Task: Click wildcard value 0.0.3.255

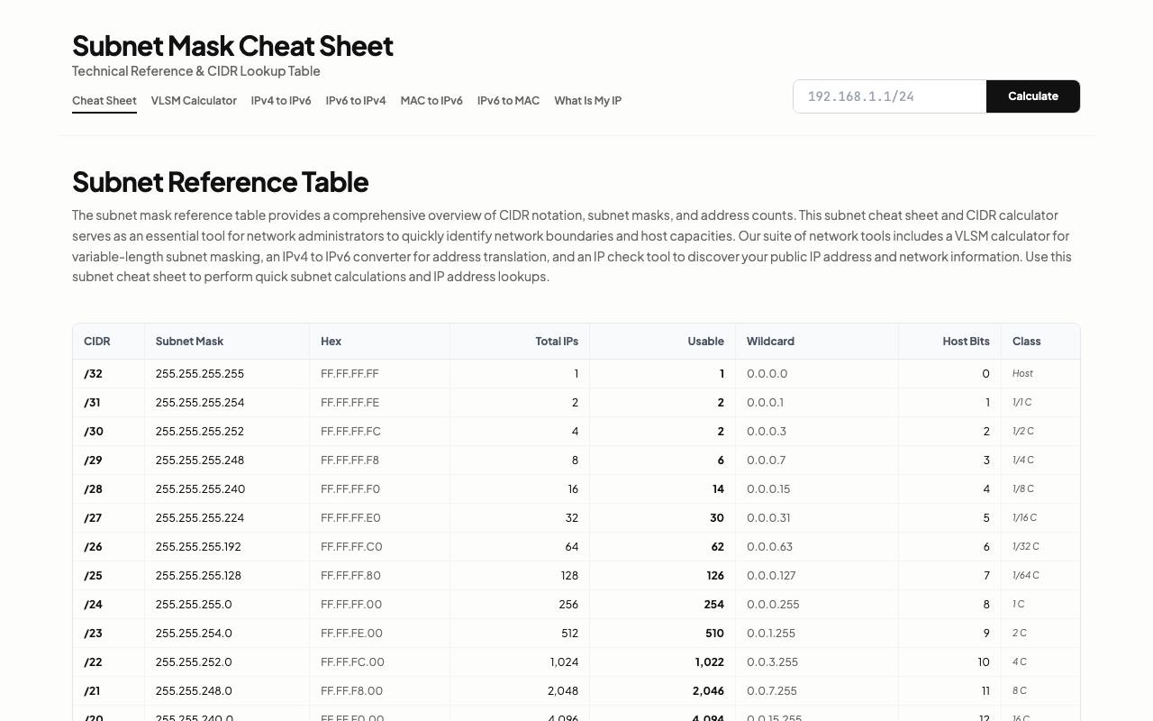Action: 772,662
